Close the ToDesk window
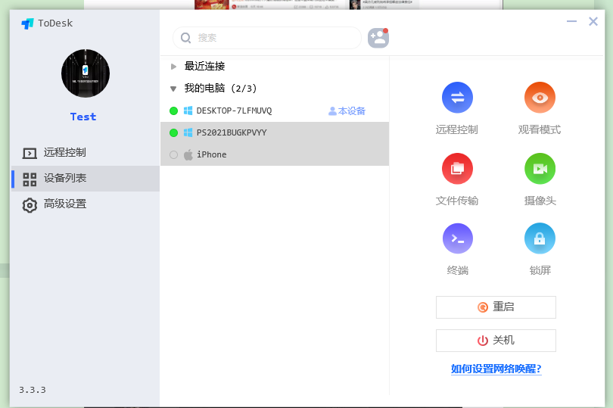The image size is (613, 408). tap(593, 21)
